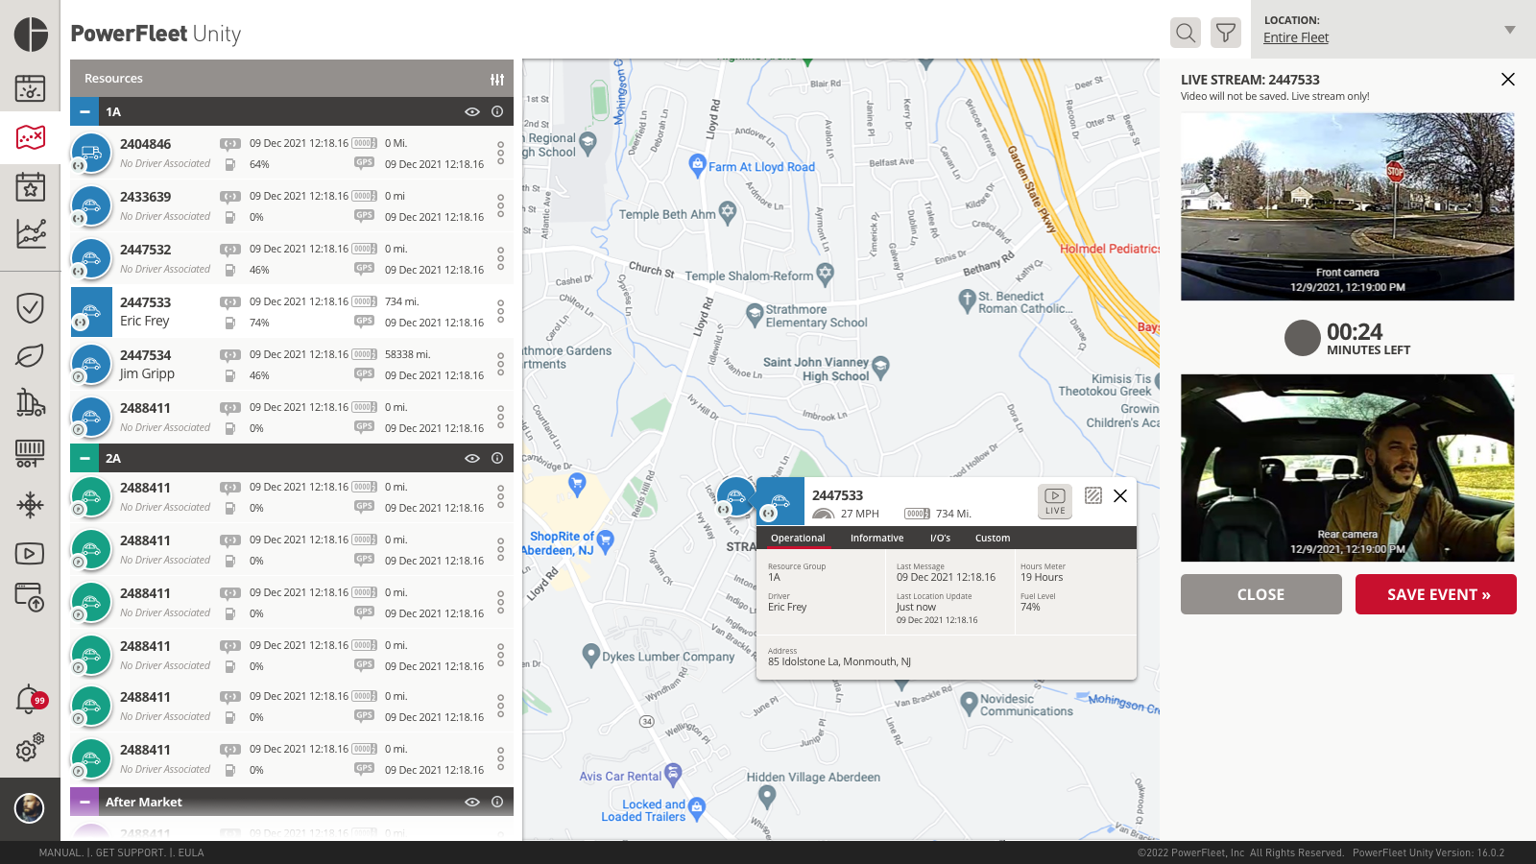Close the 2447533 map popup
The image size is (1536, 864).
point(1120,495)
